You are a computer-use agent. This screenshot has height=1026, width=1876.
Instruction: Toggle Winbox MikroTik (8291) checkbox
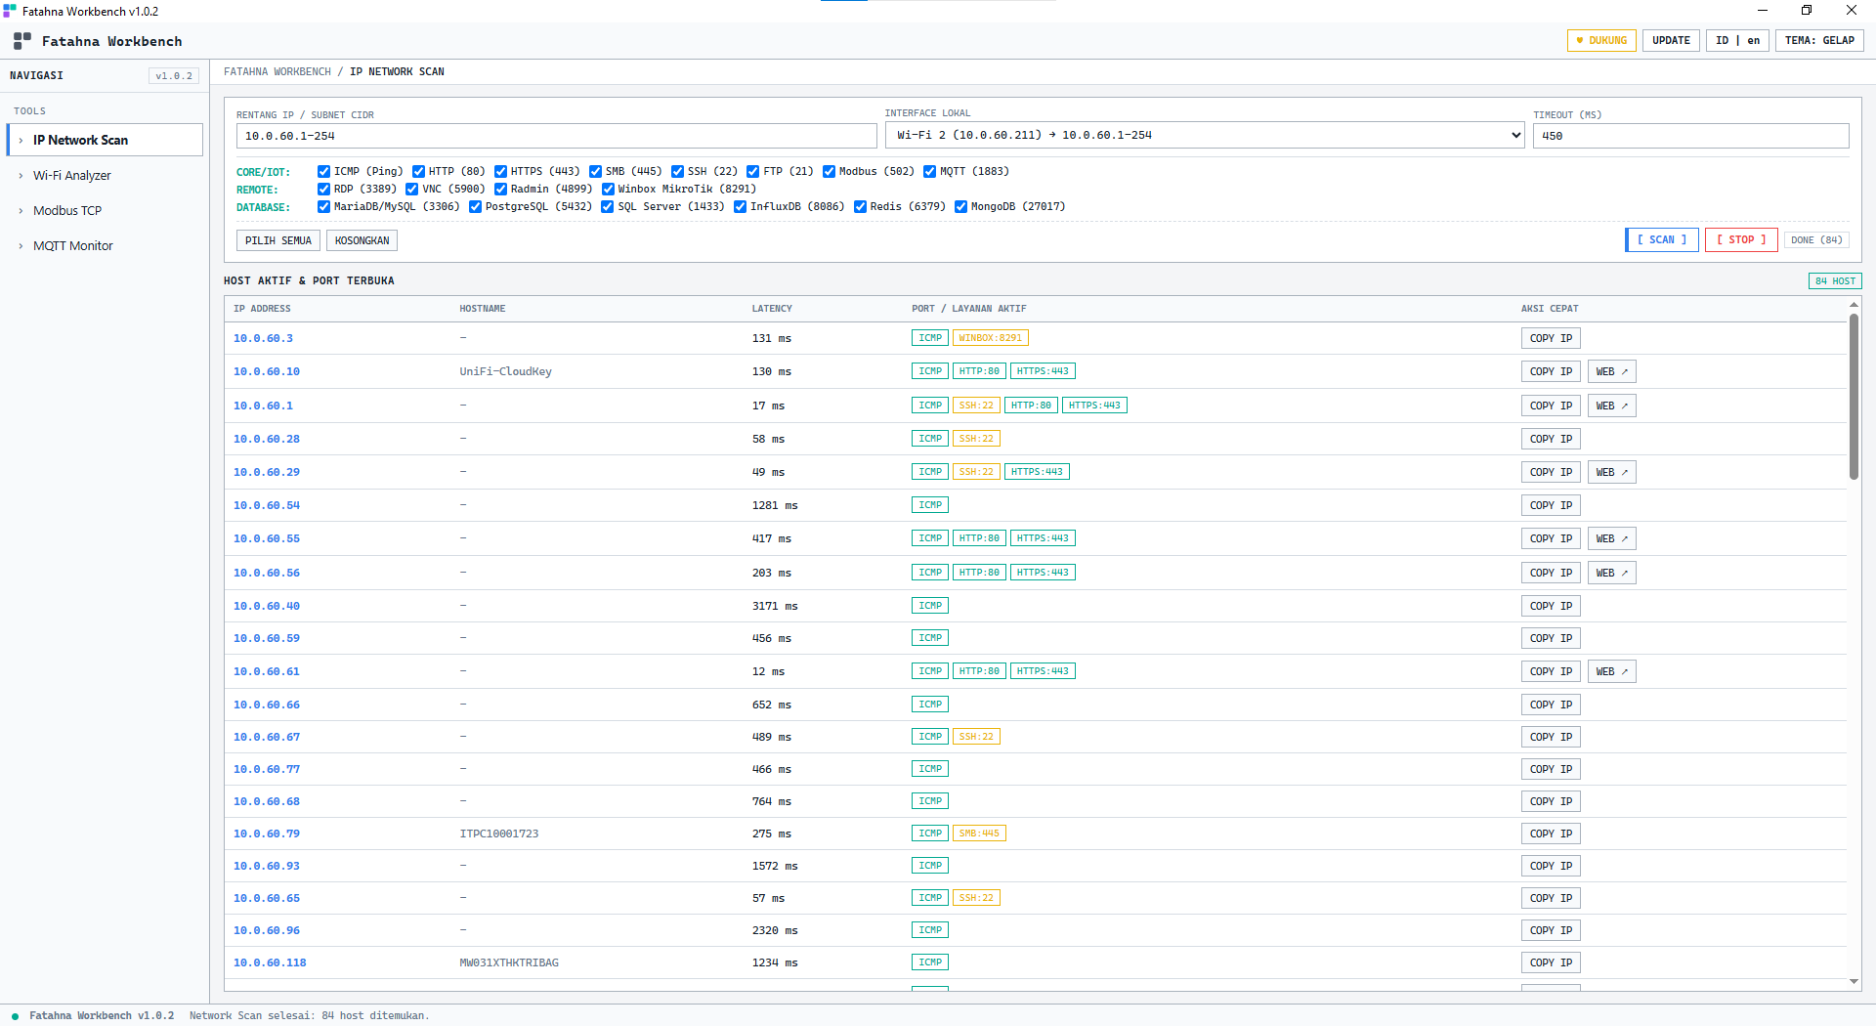608,189
